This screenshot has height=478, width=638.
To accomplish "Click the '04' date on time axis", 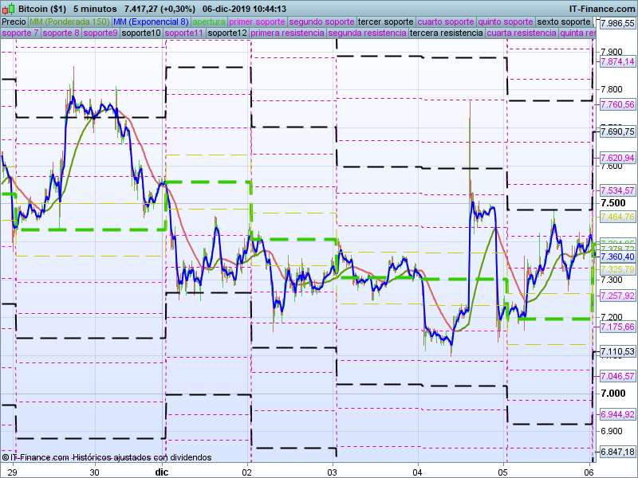I will (418, 472).
